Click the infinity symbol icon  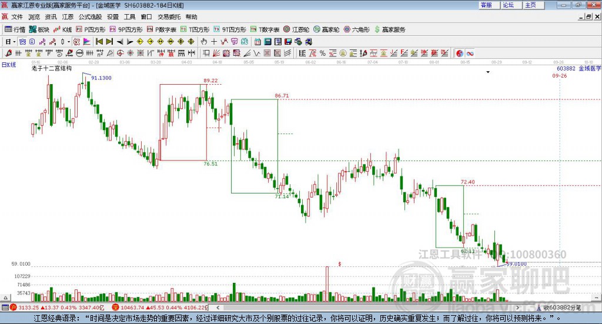470,53
